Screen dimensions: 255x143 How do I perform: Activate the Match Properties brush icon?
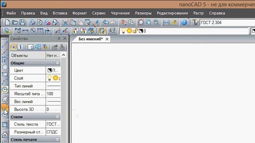[x=96, y=22]
